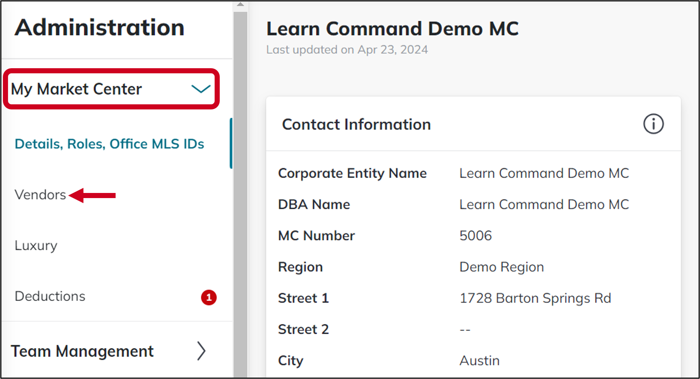Click the Learn Command Demo MC page title

pyautogui.click(x=392, y=29)
